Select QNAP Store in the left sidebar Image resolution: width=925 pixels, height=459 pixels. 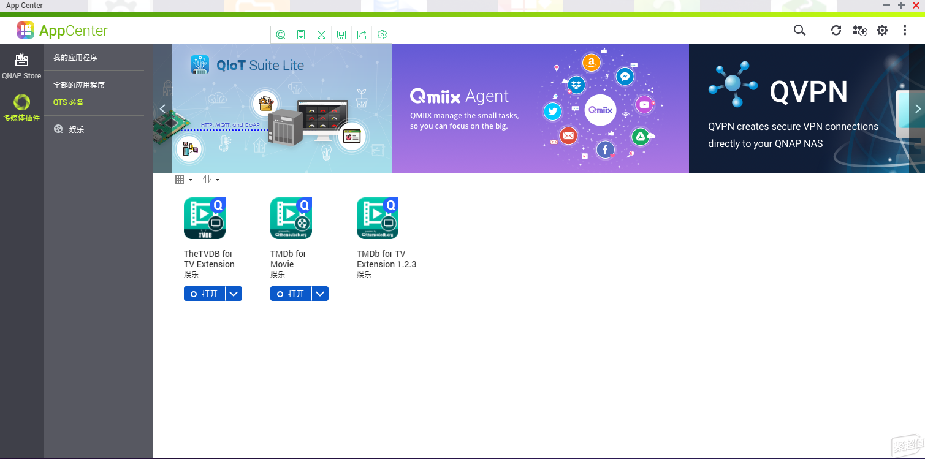pyautogui.click(x=21, y=66)
